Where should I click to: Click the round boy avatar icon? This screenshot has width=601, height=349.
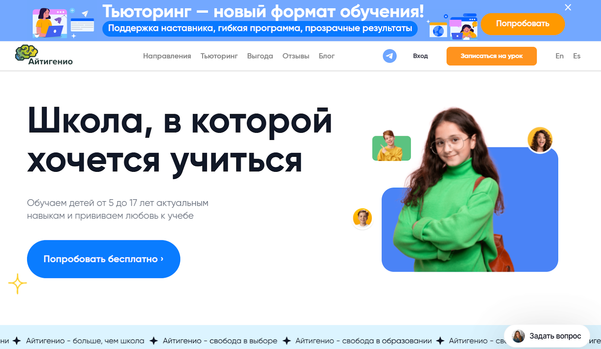pyautogui.click(x=362, y=218)
